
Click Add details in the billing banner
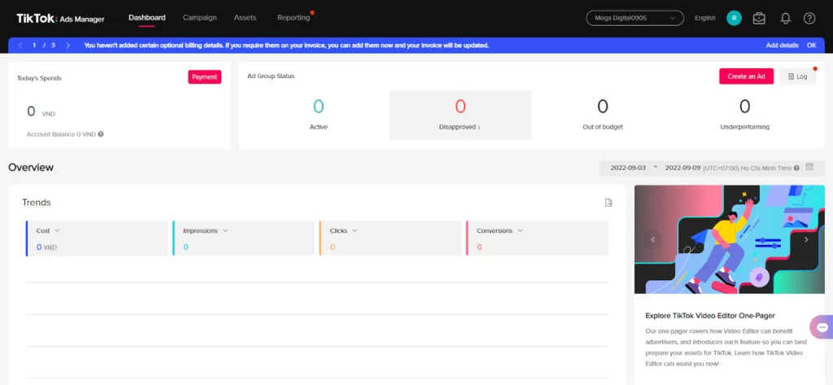pyautogui.click(x=782, y=46)
